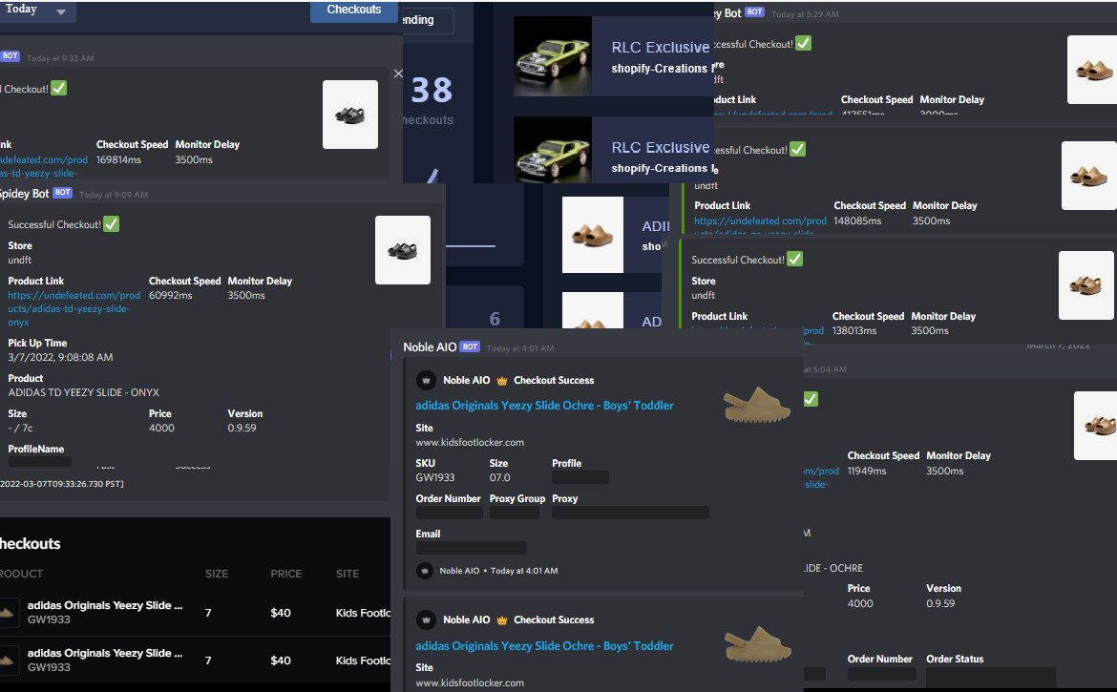The height and width of the screenshot is (692, 1117).
Task: Click the Spidey Bot username
Action: (x=24, y=194)
